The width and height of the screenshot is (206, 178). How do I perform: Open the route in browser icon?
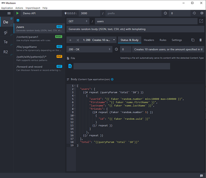tap(201, 21)
